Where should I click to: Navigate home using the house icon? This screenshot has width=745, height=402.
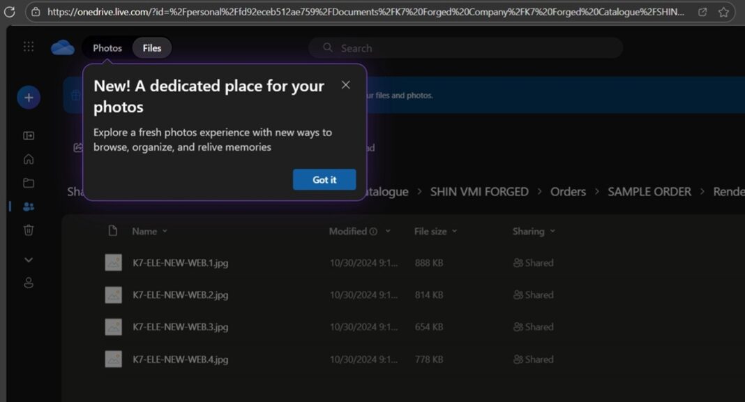tap(28, 158)
